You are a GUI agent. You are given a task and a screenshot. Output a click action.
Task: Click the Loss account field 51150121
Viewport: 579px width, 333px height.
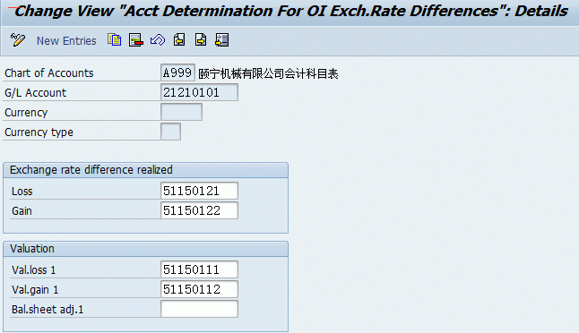[x=199, y=191]
